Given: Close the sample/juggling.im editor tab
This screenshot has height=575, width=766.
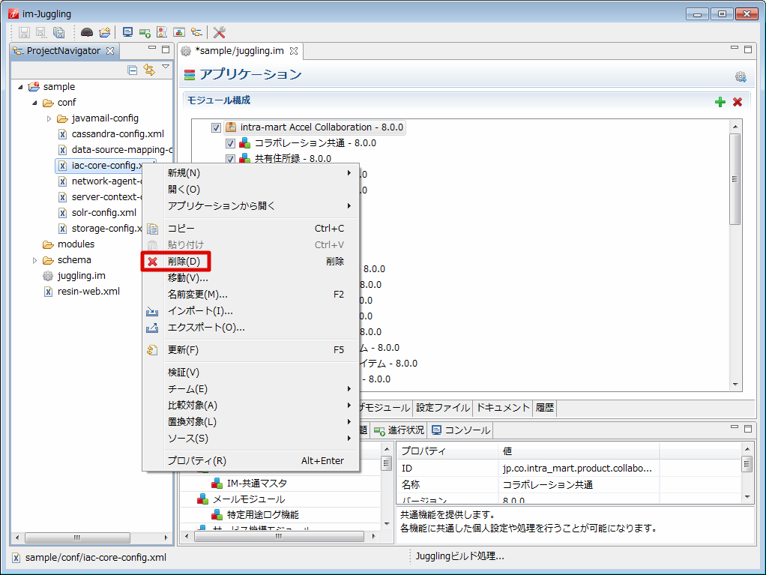Looking at the screenshot, I should point(294,51).
